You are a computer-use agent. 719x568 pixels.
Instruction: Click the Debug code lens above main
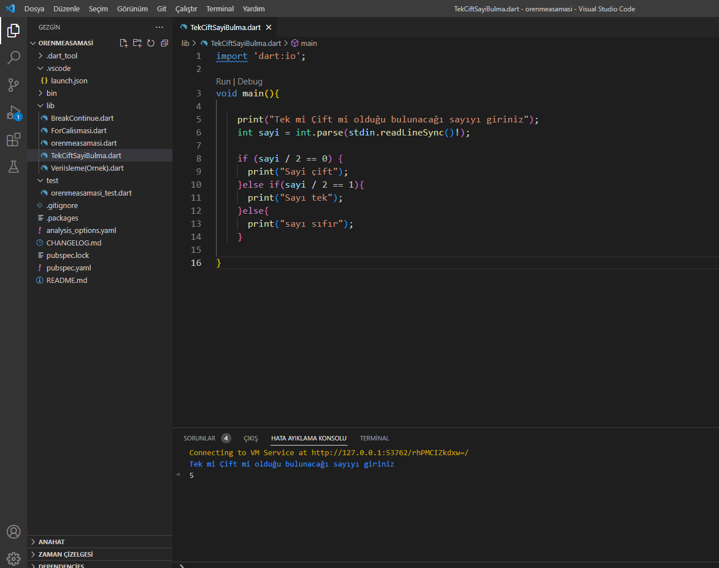250,82
